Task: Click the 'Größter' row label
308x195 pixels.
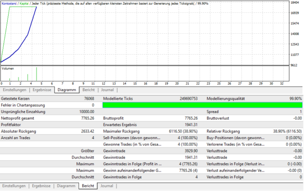Action: tap(87, 151)
